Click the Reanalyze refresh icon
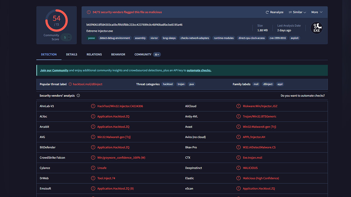 click(x=267, y=12)
